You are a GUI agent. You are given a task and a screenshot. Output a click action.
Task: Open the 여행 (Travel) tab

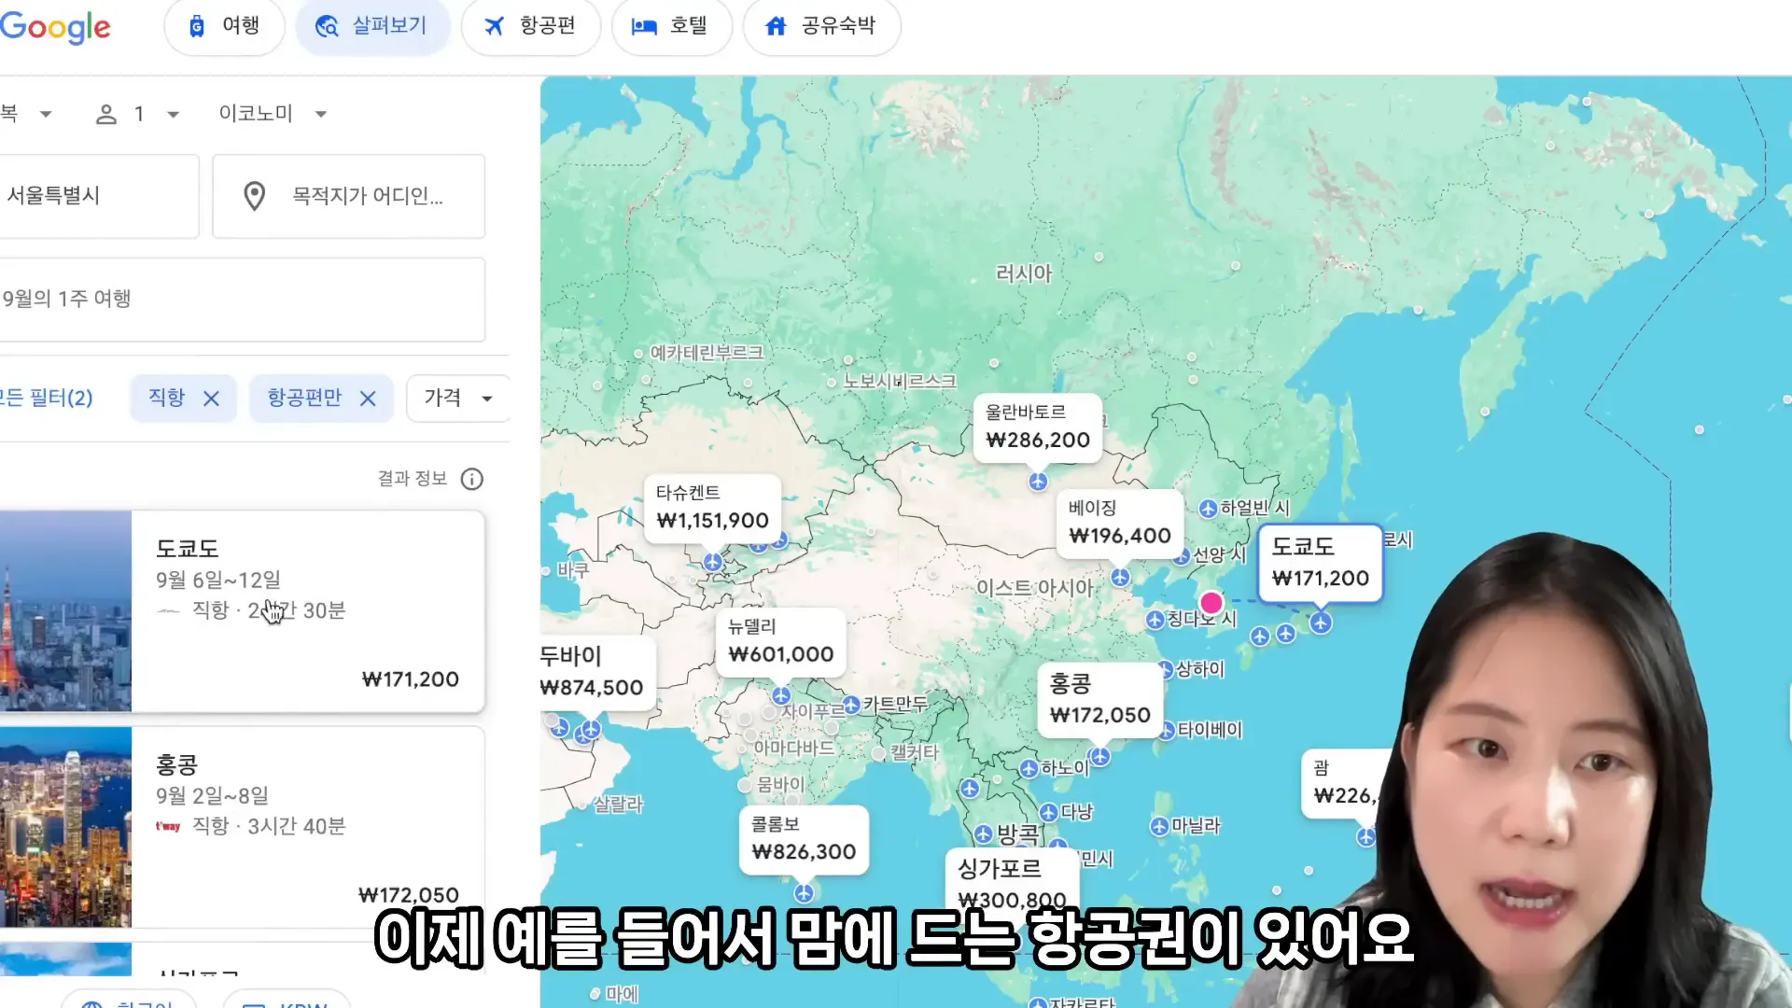click(224, 26)
